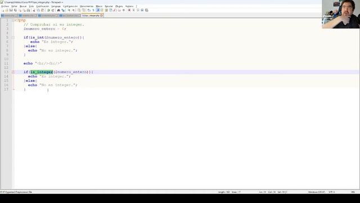Start macro recording with the red record icon
Screen dimensions: 360x203
pyautogui.click(x=129, y=10)
